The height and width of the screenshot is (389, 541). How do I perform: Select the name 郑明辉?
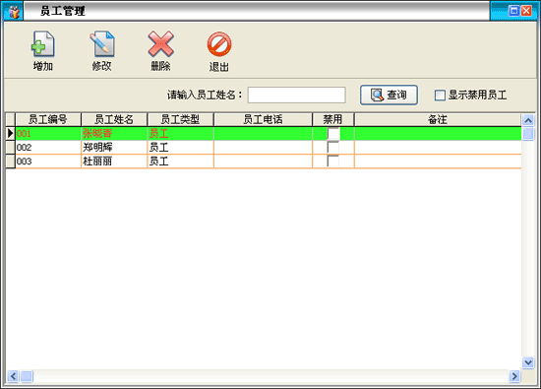(114, 148)
